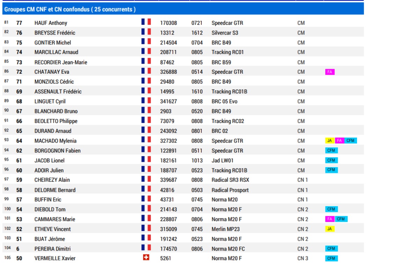
Task: Select the Radical SR3 RSX car entry
Action: coord(230,180)
